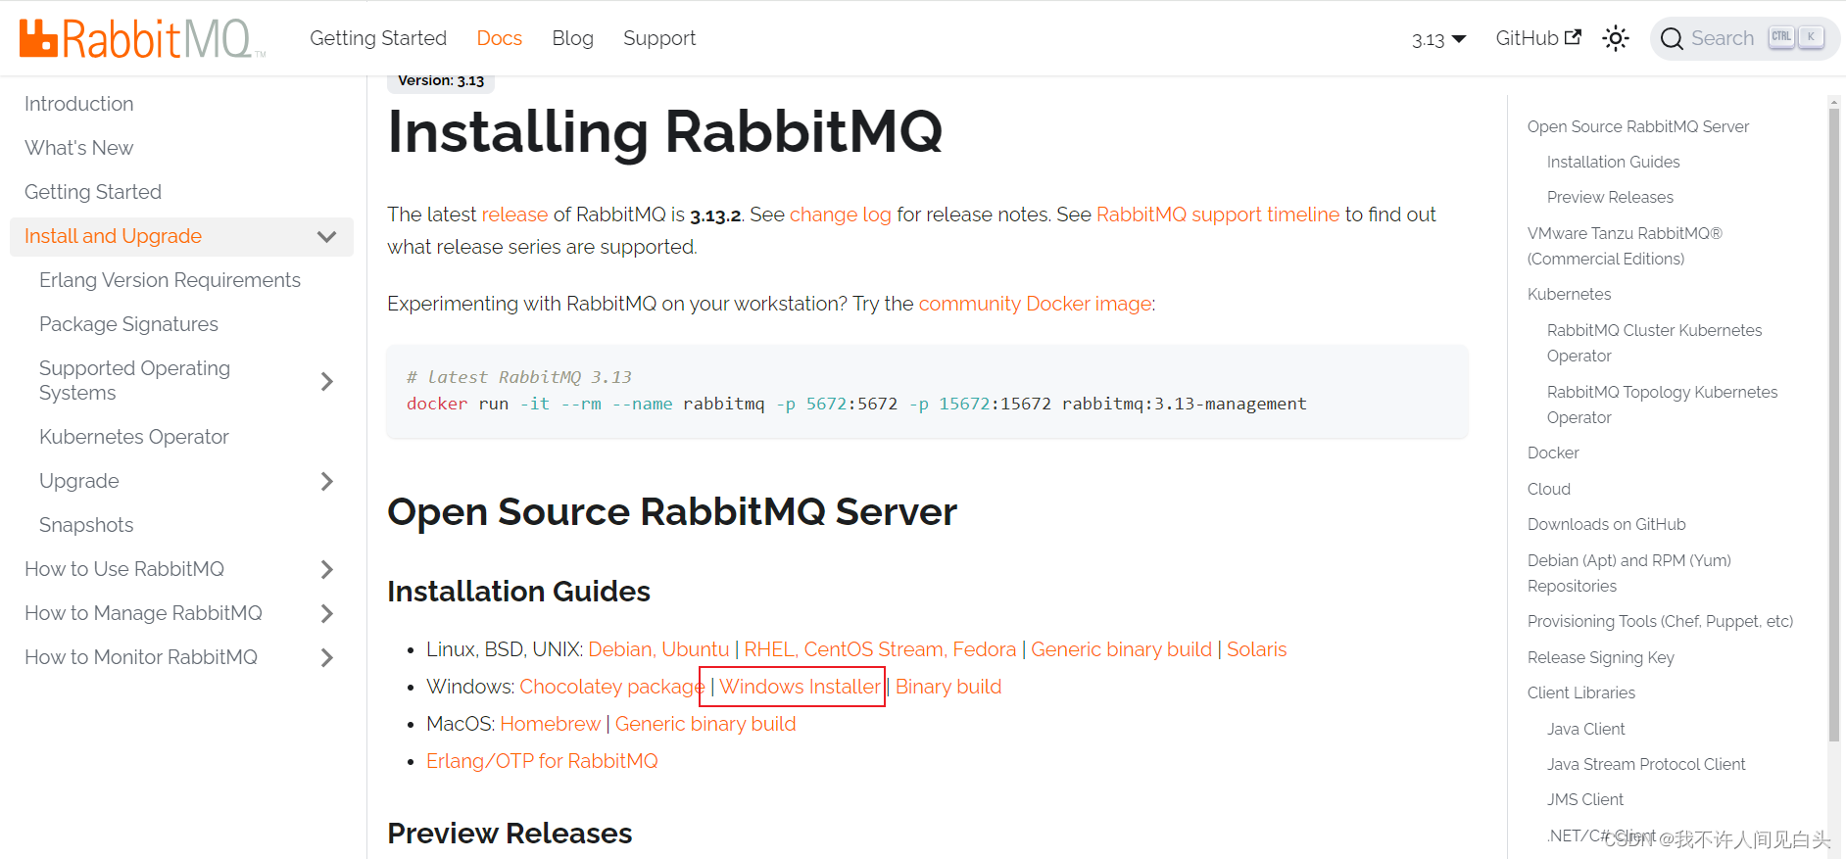Open the Docs navigation item

click(499, 38)
